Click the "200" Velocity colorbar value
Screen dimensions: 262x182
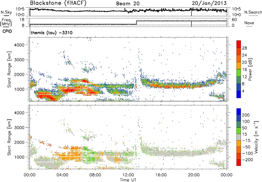[x=246, y=115]
